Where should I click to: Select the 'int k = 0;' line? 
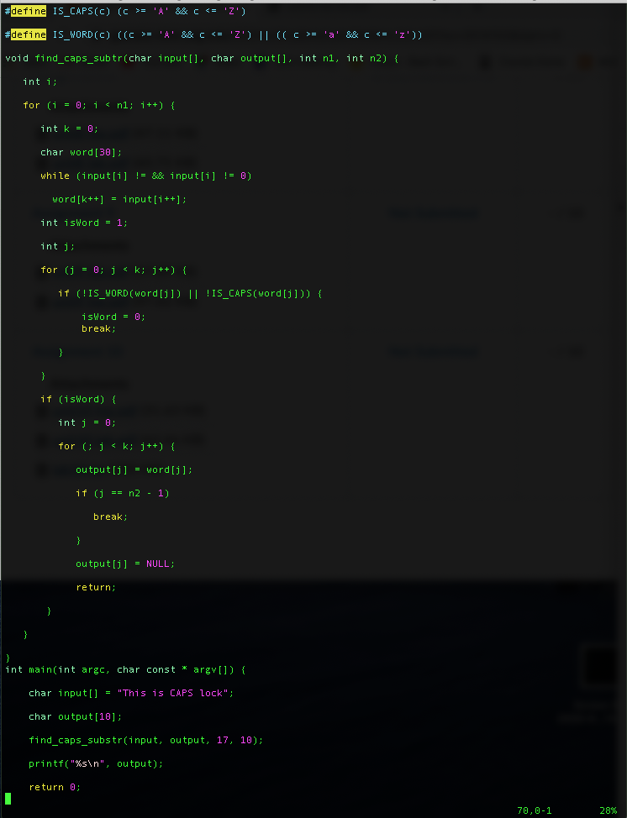click(70, 128)
